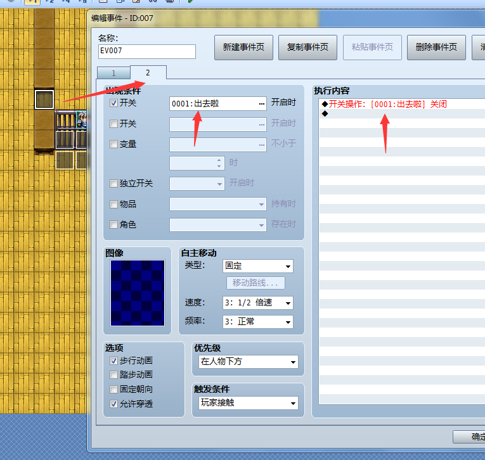Click the 确定 button
This screenshot has height=460, width=485.
(x=469, y=437)
